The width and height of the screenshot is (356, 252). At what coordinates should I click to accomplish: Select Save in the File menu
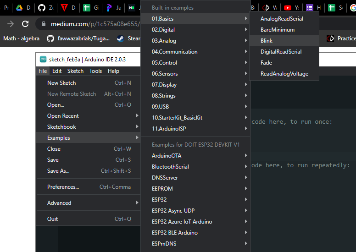(x=89, y=160)
